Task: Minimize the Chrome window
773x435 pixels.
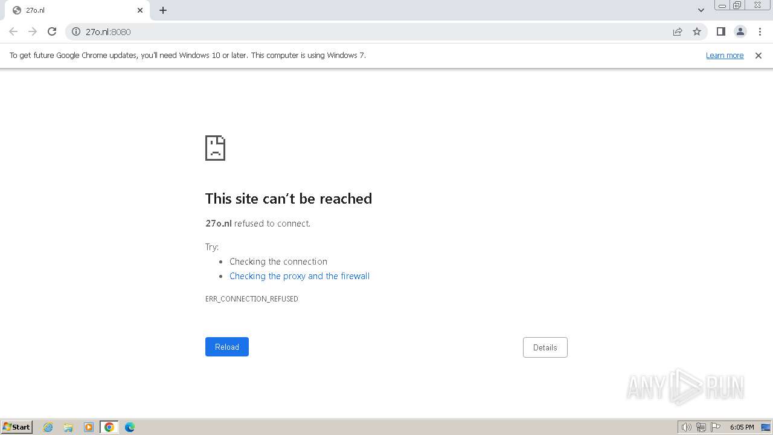Action: 722,5
